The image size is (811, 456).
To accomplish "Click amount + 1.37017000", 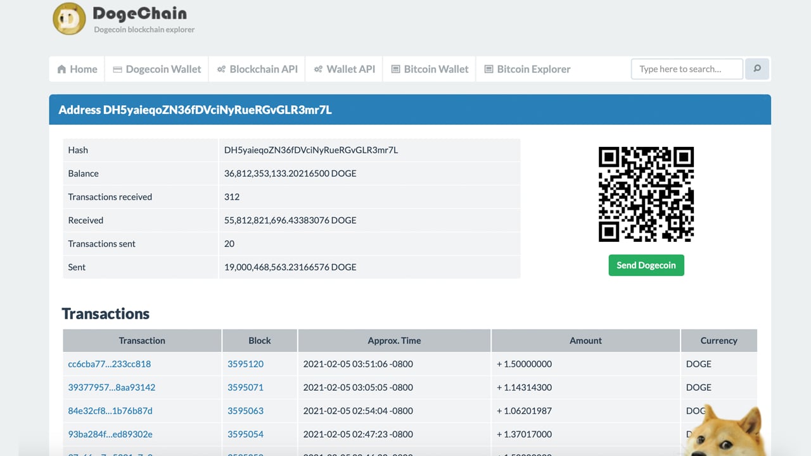I will pyautogui.click(x=525, y=434).
